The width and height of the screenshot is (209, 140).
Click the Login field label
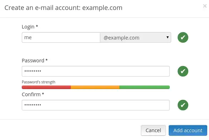pyautogui.click(x=28, y=27)
